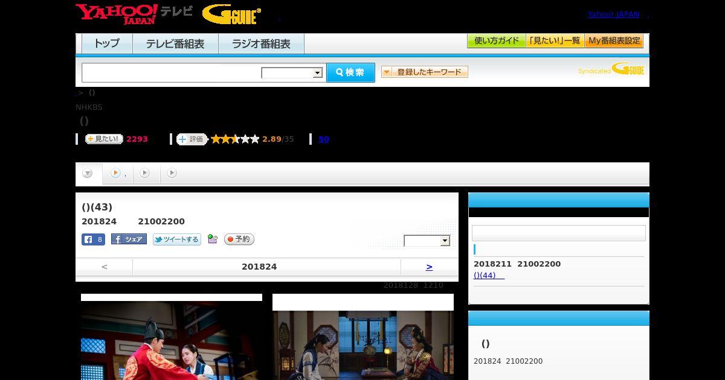Switch to the トップ tab
The image size is (725, 380).
[x=107, y=44]
